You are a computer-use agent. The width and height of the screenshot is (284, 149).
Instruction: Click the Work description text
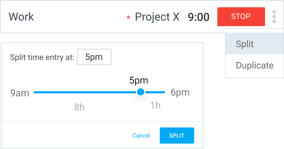pyautogui.click(x=21, y=17)
